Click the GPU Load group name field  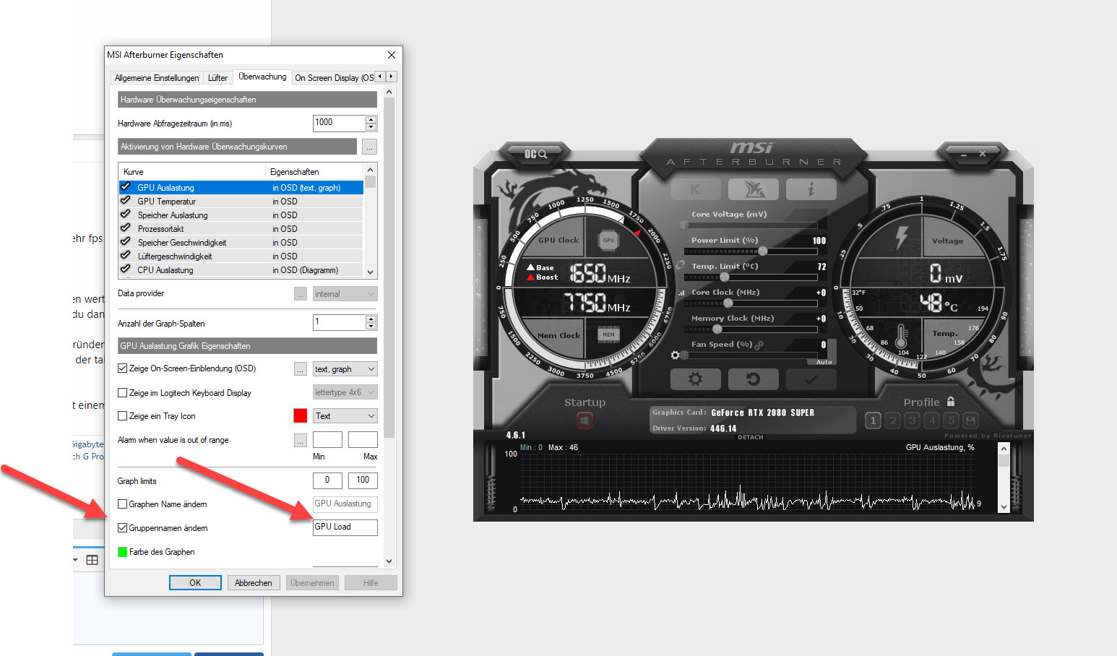345,527
